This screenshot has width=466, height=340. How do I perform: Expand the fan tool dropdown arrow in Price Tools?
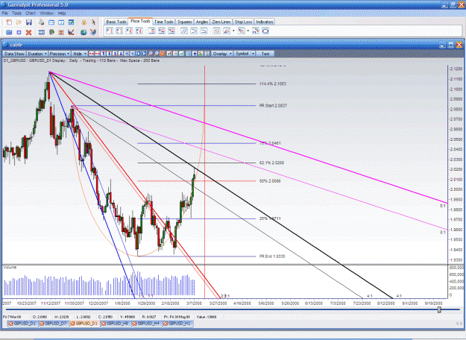coord(233,31)
